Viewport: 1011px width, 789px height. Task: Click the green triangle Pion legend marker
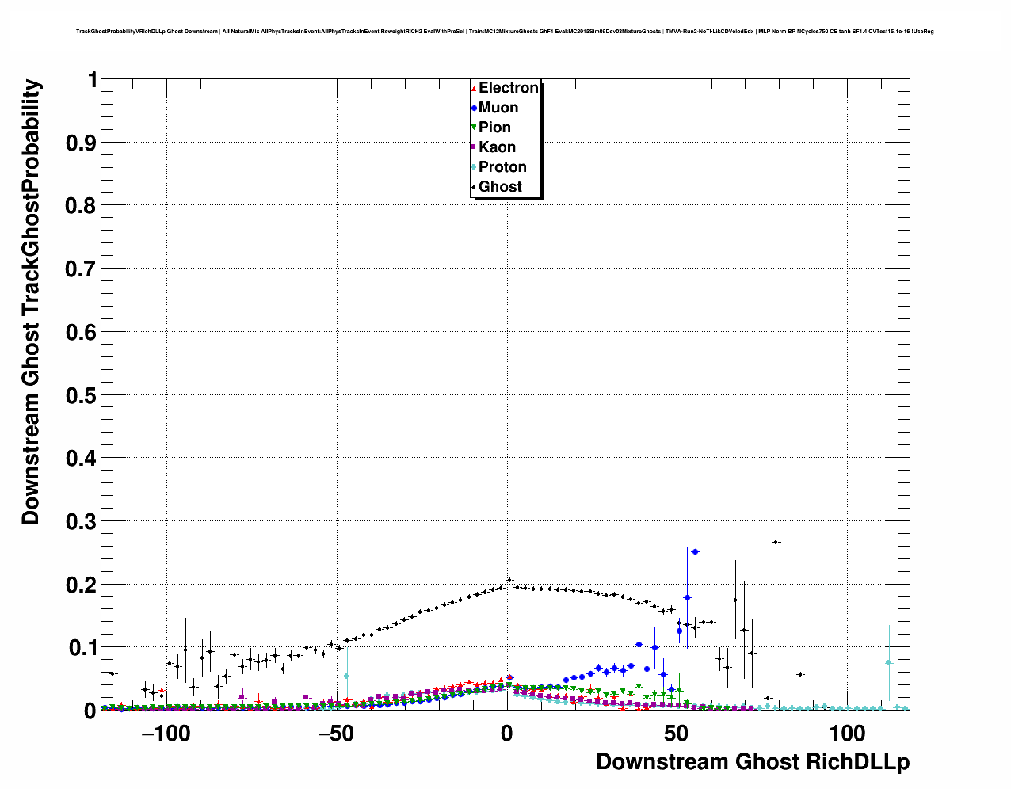pyautogui.click(x=474, y=128)
